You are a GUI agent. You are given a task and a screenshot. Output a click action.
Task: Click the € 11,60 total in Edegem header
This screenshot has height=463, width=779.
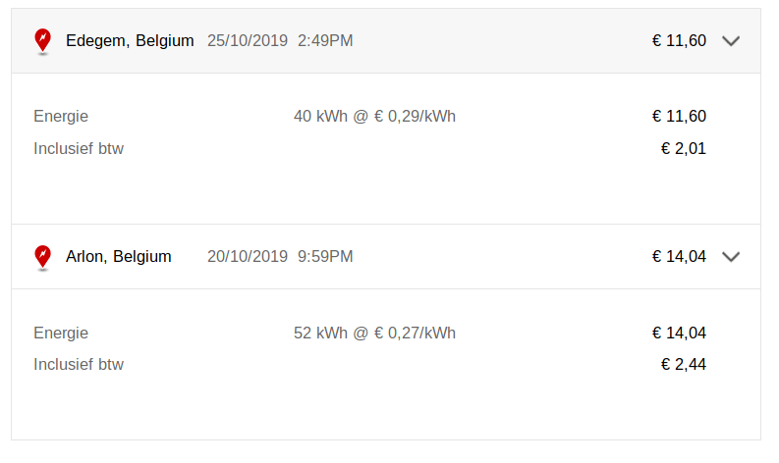(x=679, y=40)
